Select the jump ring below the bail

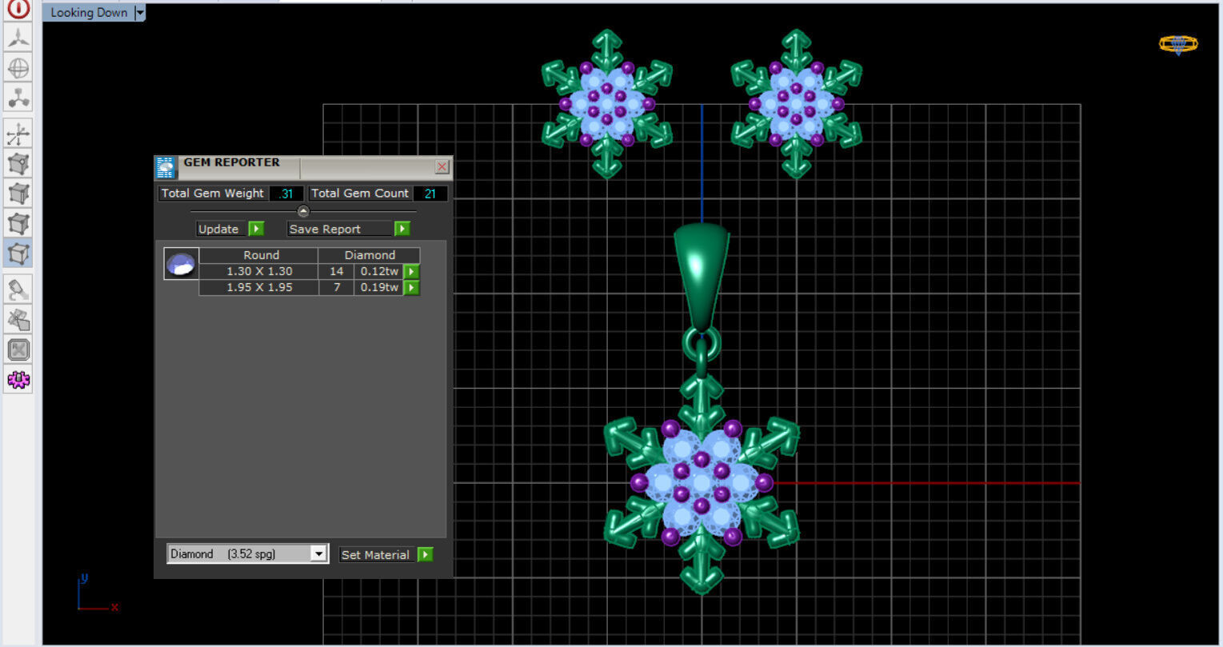(701, 345)
